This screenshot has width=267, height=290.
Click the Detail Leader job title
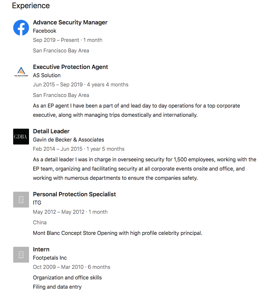(x=51, y=131)
